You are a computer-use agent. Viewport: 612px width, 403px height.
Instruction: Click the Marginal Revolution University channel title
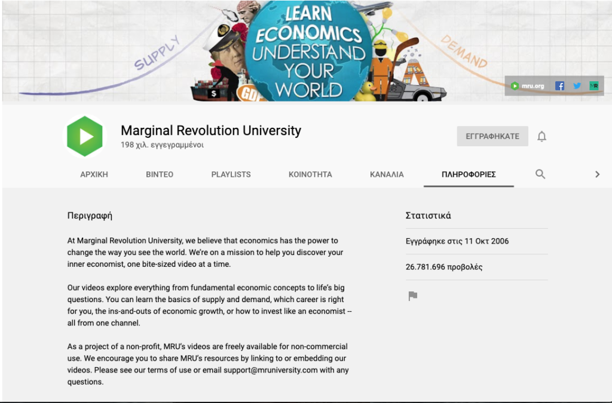tap(211, 131)
